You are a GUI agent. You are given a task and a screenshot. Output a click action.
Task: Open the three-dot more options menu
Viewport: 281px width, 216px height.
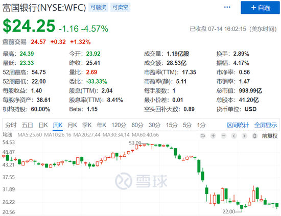point(227,7)
